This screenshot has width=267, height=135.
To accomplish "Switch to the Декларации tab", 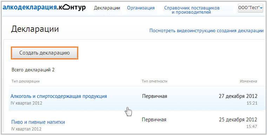I will (x=107, y=8).
